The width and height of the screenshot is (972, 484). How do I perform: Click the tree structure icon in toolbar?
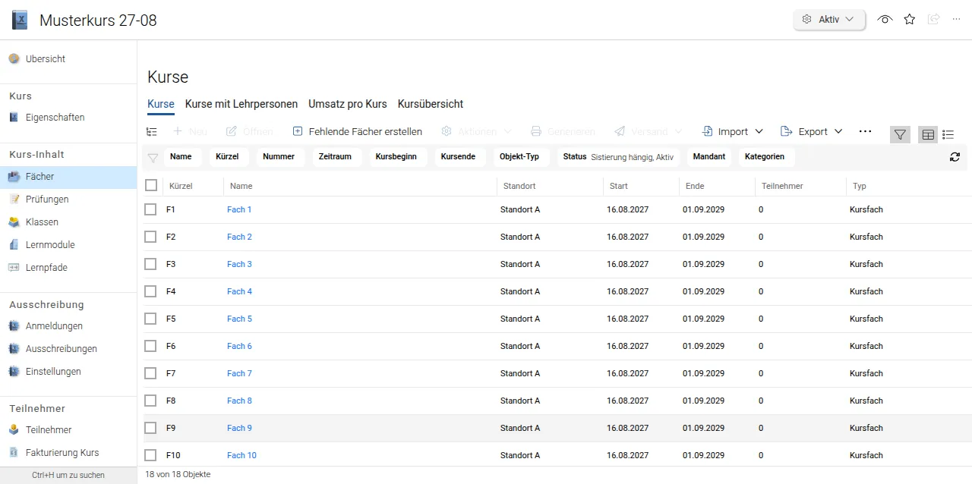(x=152, y=132)
